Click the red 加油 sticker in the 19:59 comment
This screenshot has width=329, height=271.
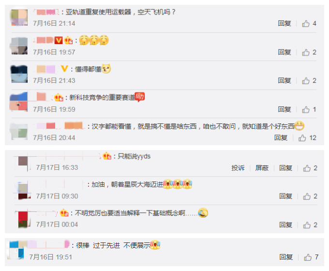(x=139, y=97)
